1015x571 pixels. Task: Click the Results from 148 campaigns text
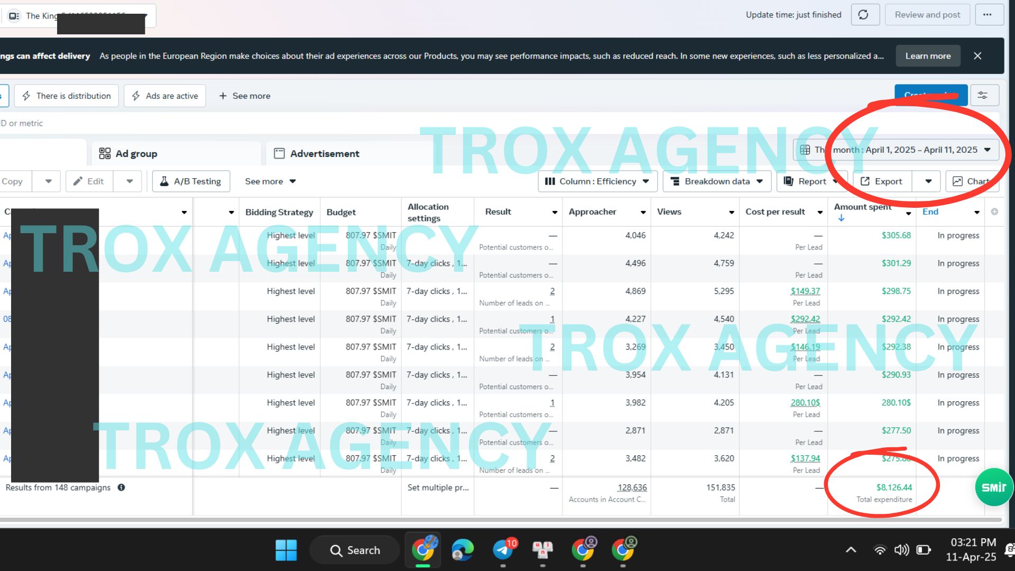[x=58, y=487]
